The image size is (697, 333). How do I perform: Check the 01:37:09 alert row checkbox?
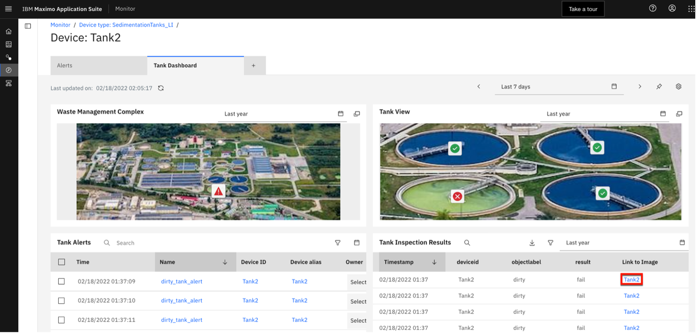pyautogui.click(x=61, y=282)
